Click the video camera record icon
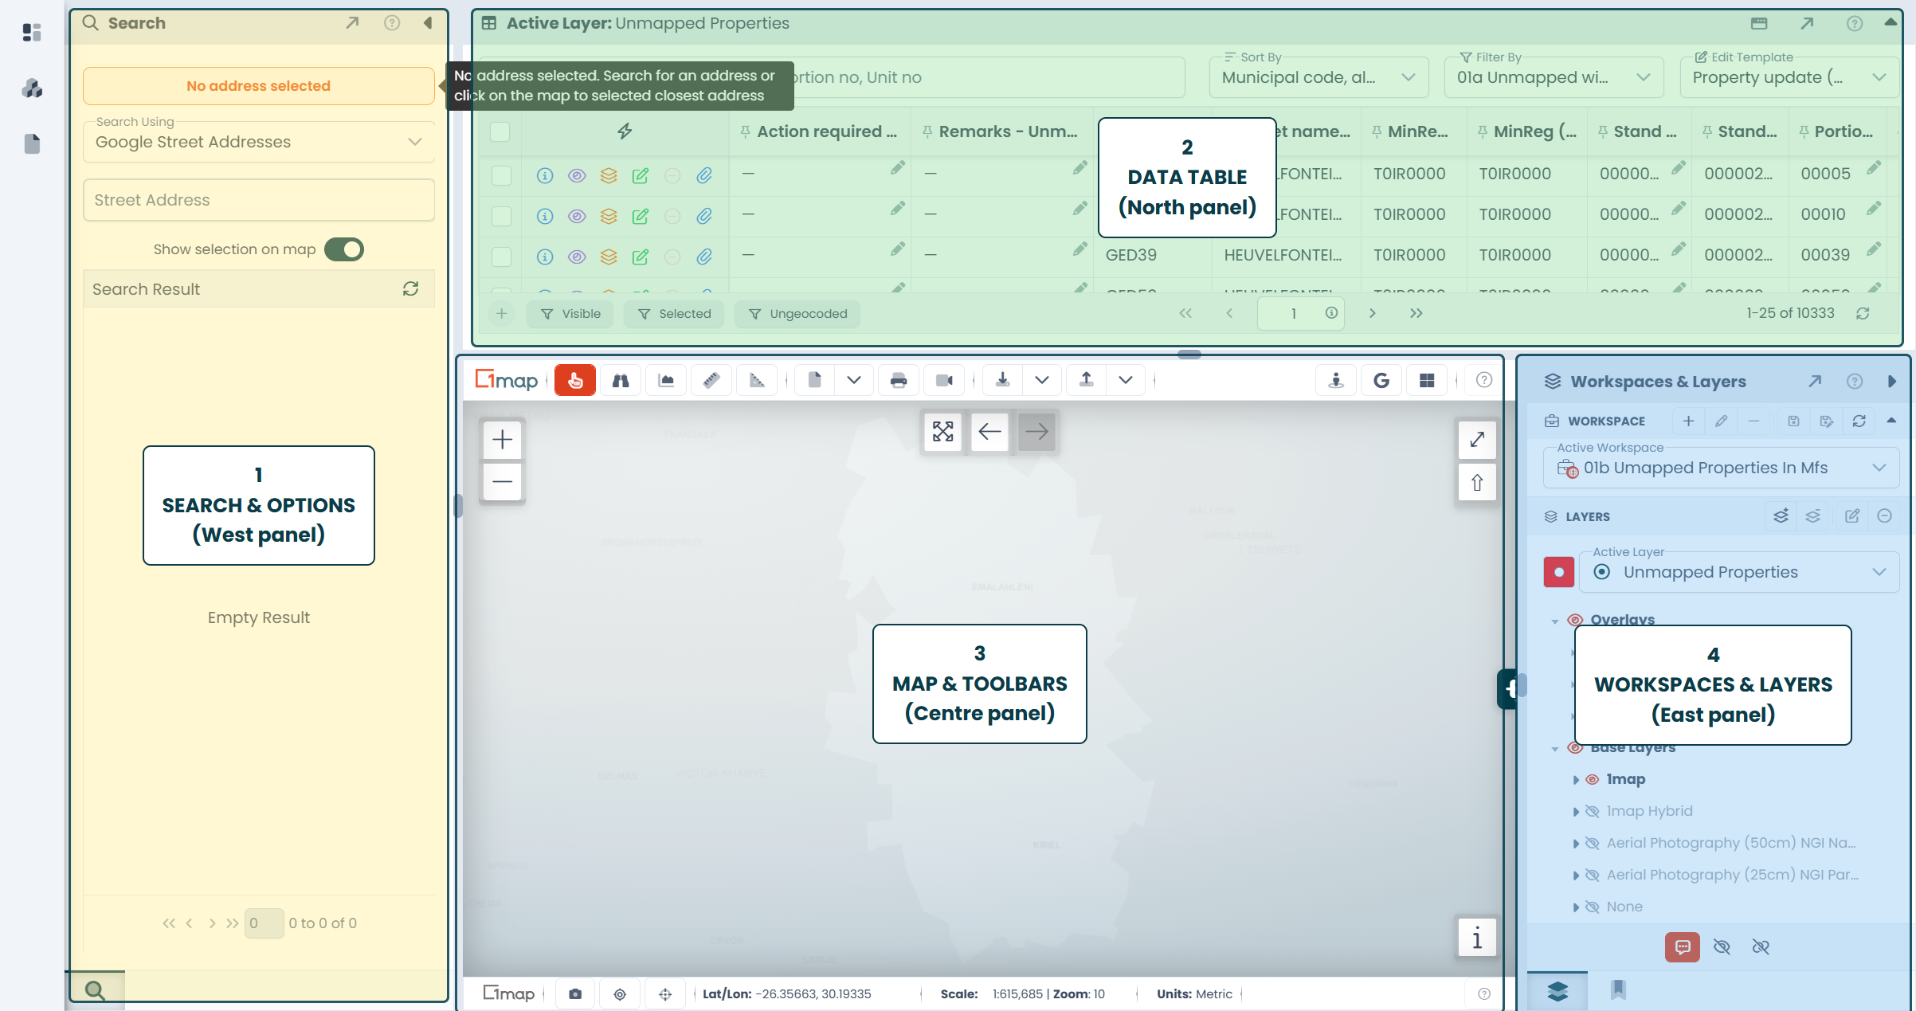The image size is (1916, 1011). [x=944, y=381]
